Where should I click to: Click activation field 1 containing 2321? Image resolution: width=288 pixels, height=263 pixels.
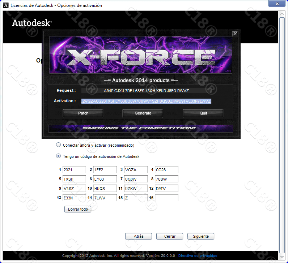[74, 170]
